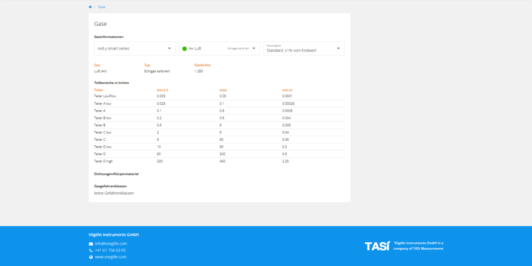Select the Teiler A low row label

(x=103, y=104)
